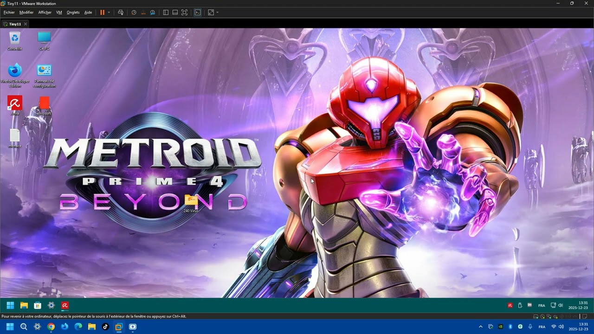Click VMware hard disk status icon
Viewport: 594px width, 334px height.
pyautogui.click(x=536, y=316)
